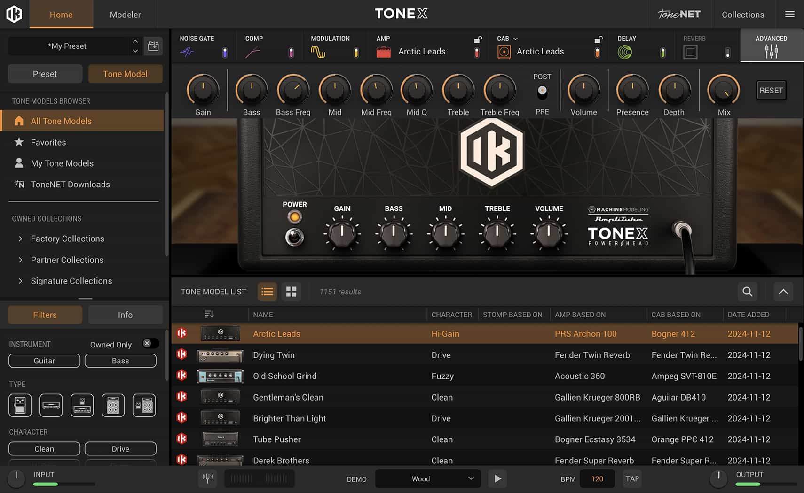Open search in Tone Model List
Image resolution: width=804 pixels, height=493 pixels.
[747, 292]
